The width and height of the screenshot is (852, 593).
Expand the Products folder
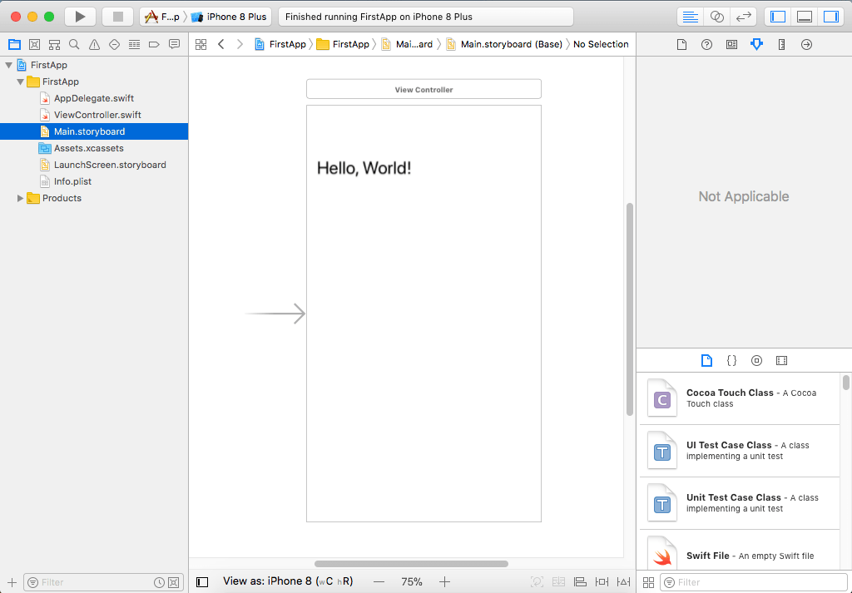coord(20,198)
